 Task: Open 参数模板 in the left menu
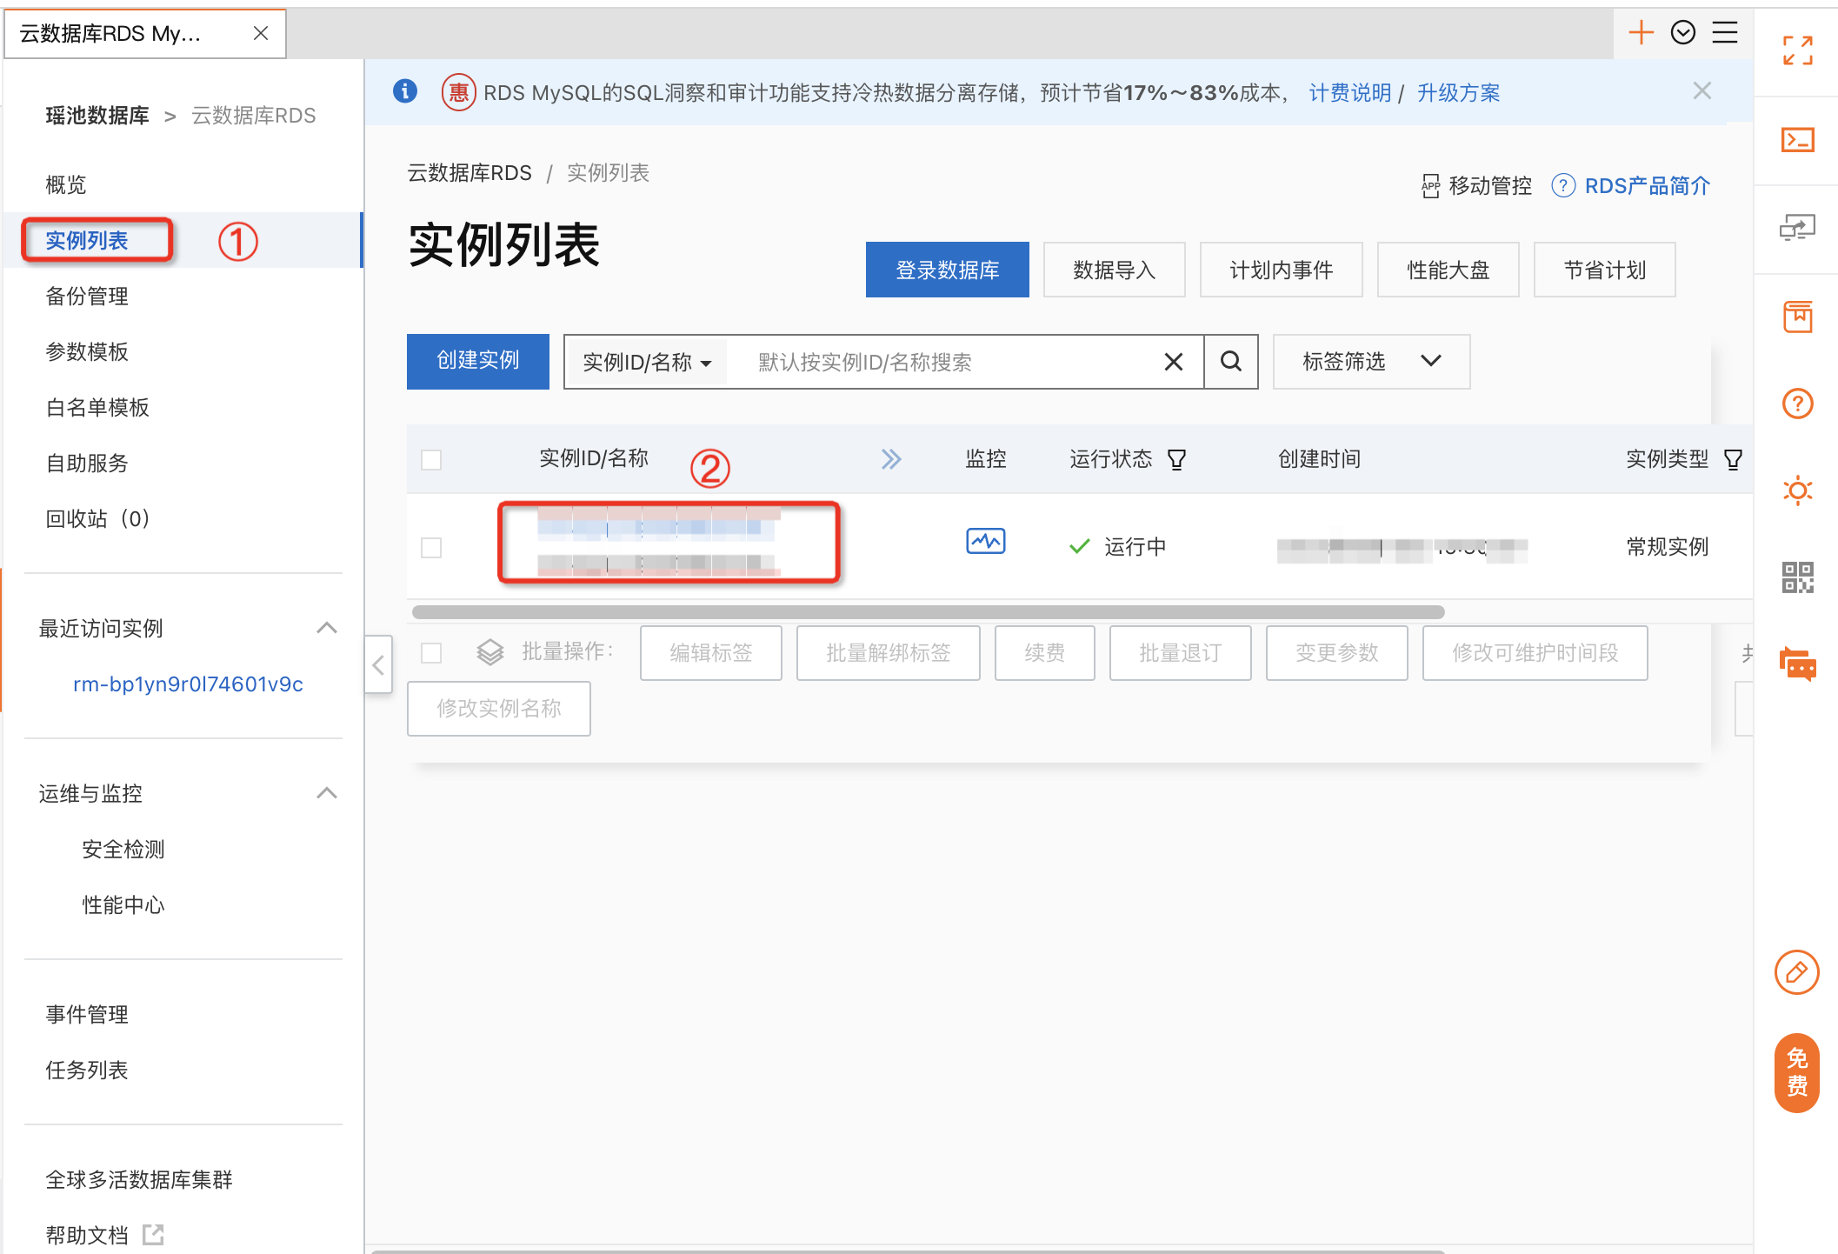(x=87, y=352)
